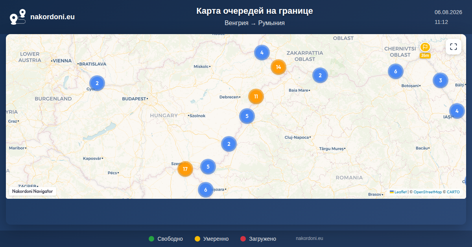Open the OpenStreetMap attribution link
The image size is (472, 247).
point(428,192)
